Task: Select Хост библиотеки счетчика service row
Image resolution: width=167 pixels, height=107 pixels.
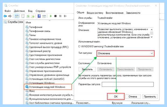Action: click(x=51, y=103)
